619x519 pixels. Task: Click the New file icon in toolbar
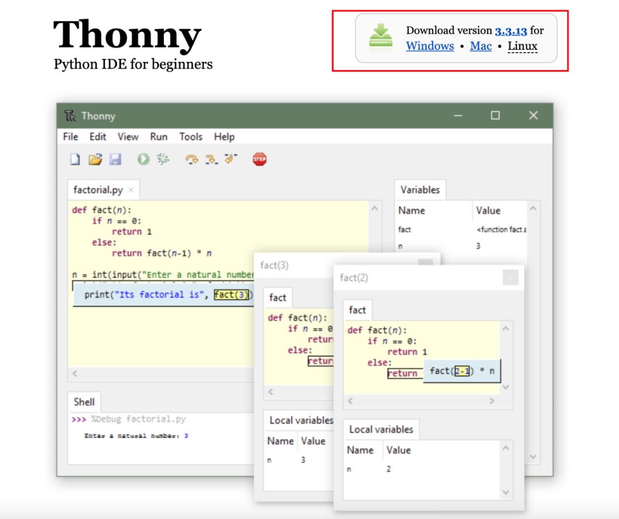[x=75, y=159]
